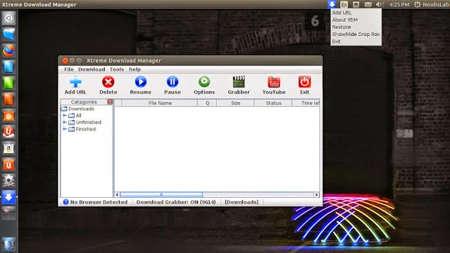Launch LibreOffice Impress from the dock
Image resolution: width=450 pixels, height=253 pixels.
point(8,100)
